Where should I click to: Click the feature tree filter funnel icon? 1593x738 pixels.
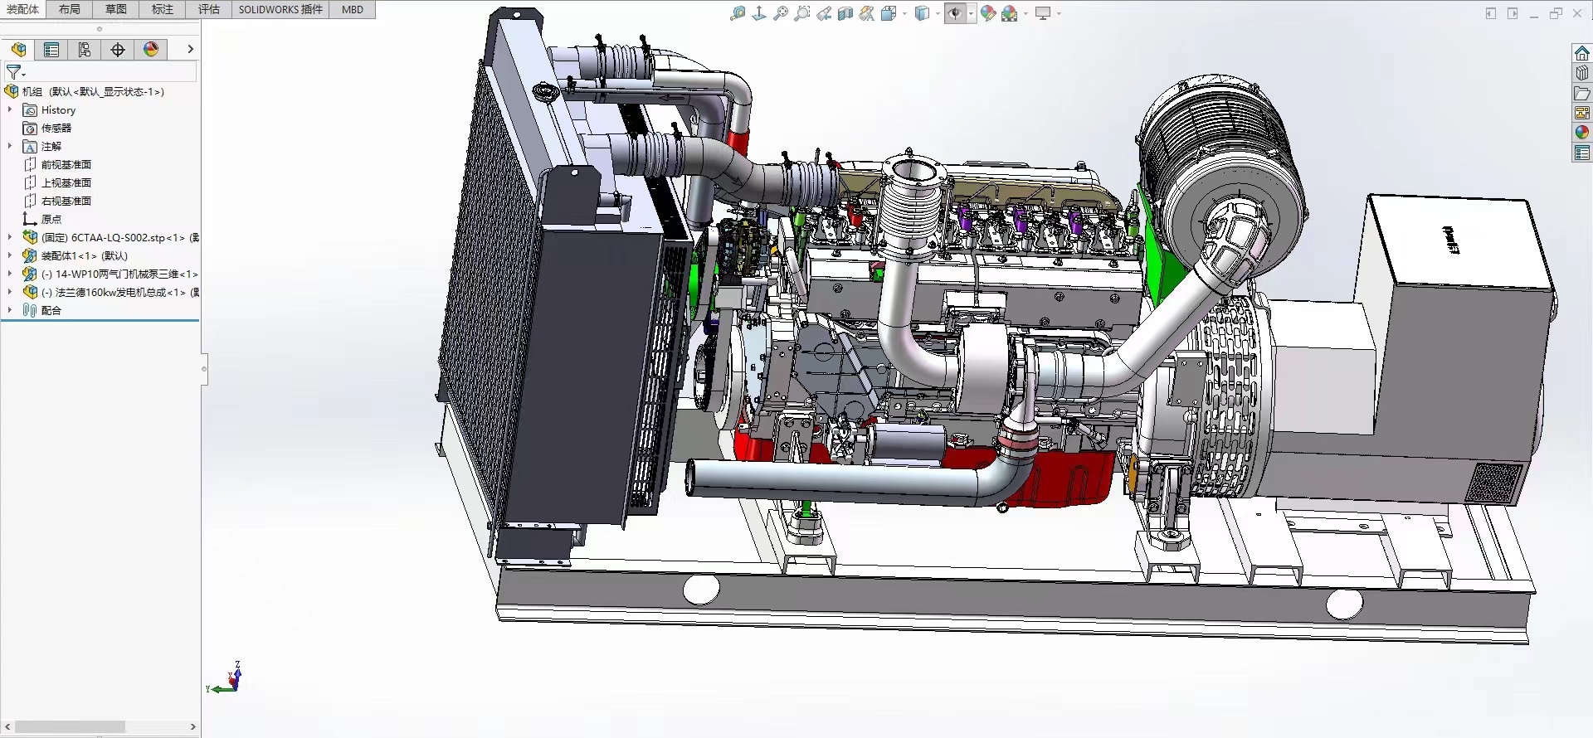[13, 72]
